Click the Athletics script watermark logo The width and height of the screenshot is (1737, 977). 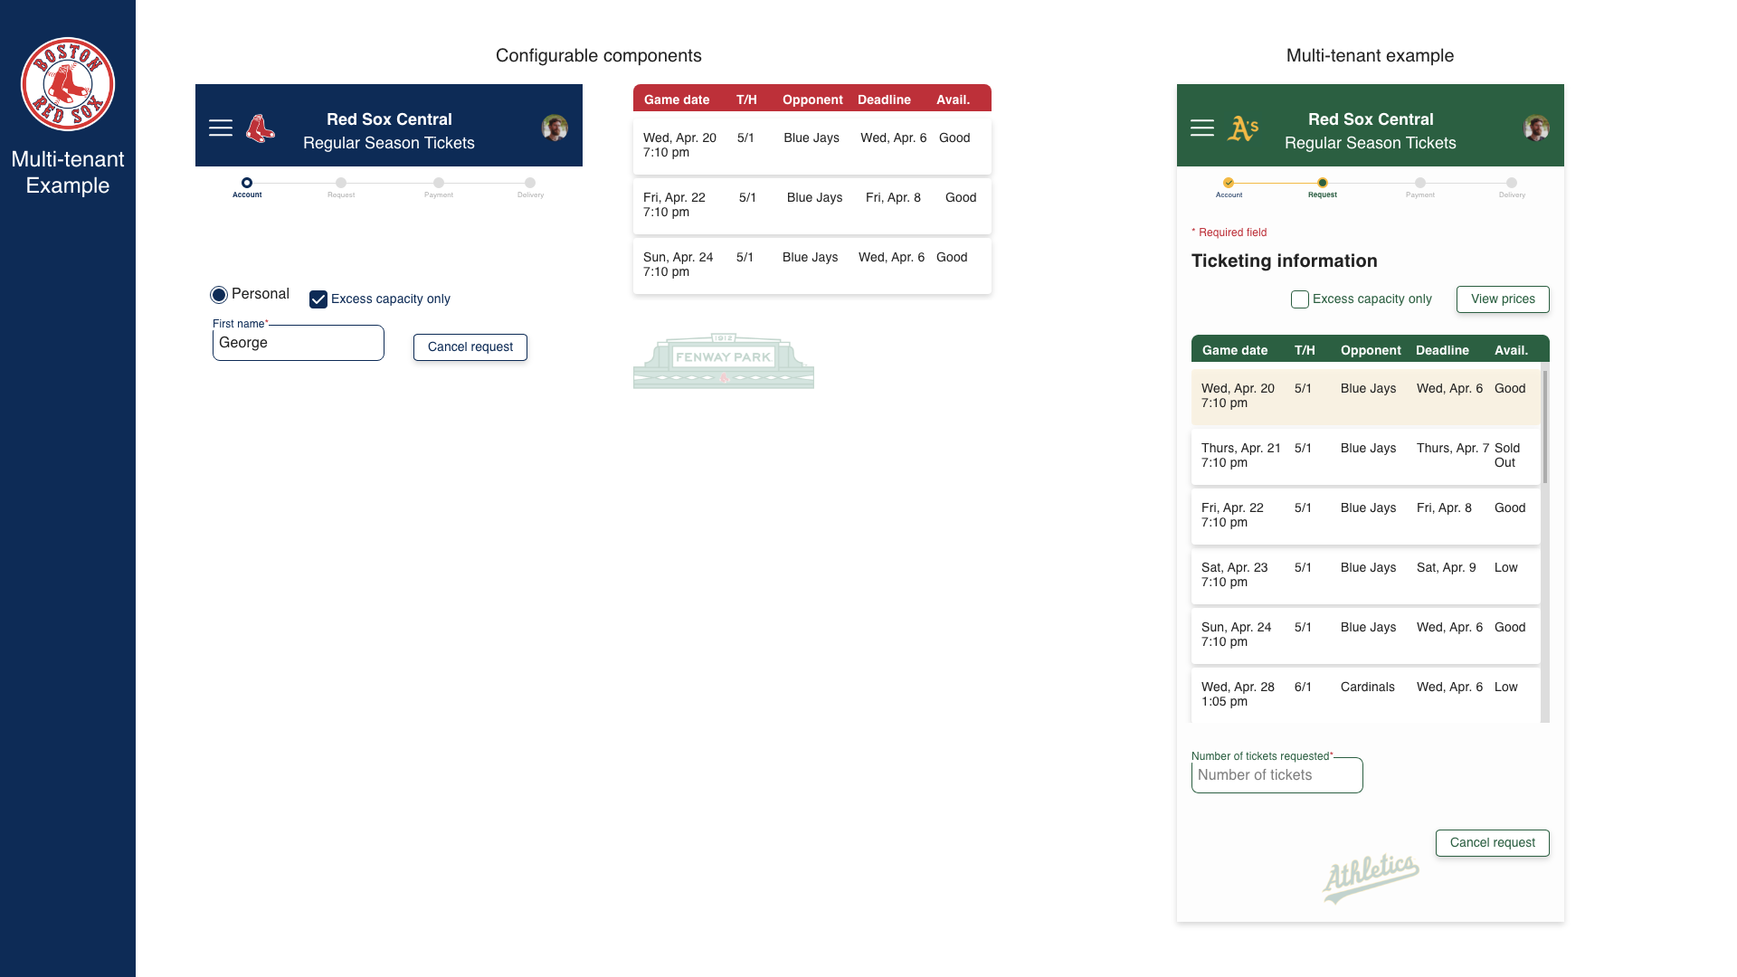pyautogui.click(x=1370, y=877)
